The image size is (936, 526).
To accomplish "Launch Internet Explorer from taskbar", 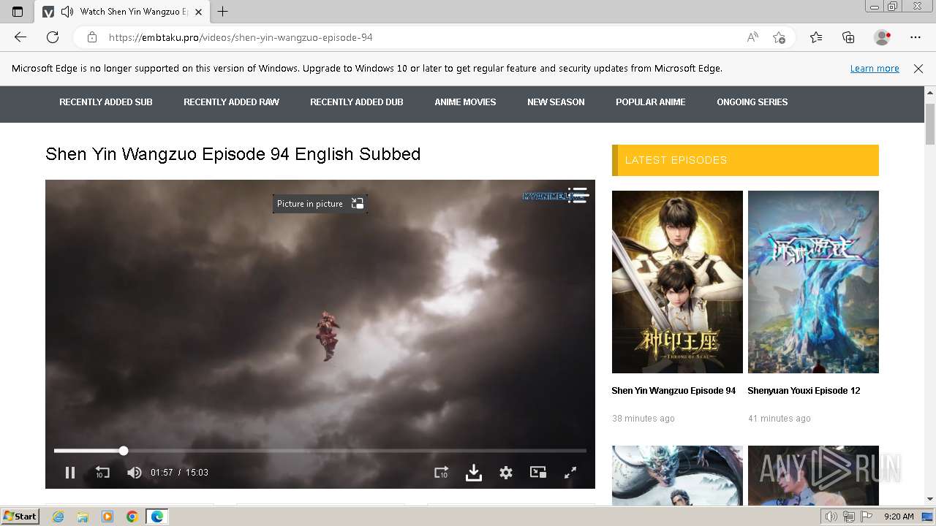I will coord(58,517).
